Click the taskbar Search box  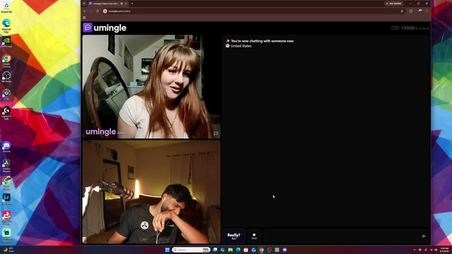pyautogui.click(x=191, y=250)
